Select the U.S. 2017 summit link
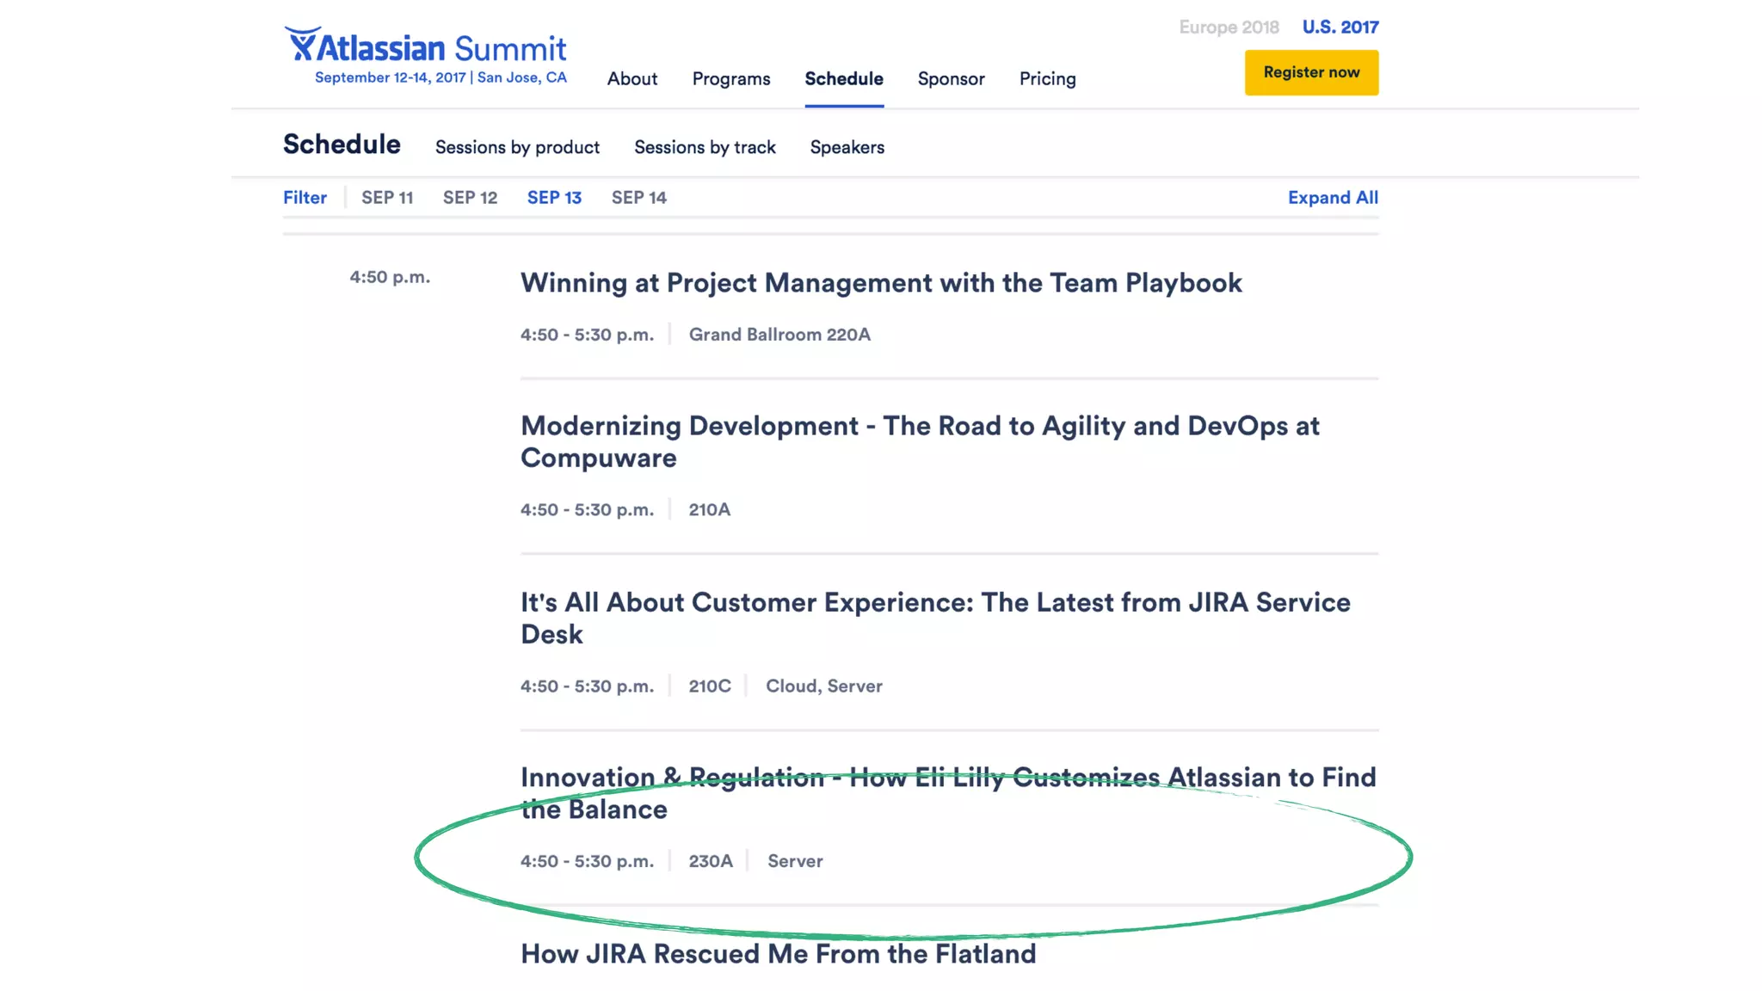Viewport: 1762px width, 991px height. 1340,28
